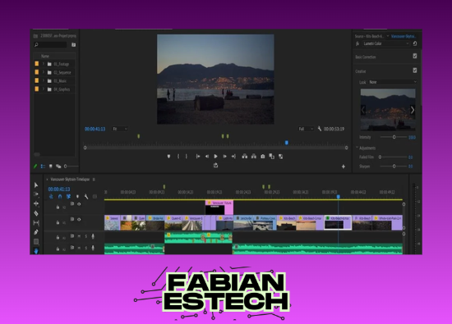Screen dimensions: 452x324
Task: Open timeline display settings wrench
Action: [86, 197]
